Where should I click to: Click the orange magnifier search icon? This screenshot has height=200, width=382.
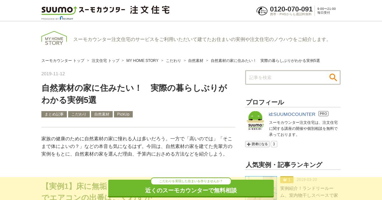333,77
